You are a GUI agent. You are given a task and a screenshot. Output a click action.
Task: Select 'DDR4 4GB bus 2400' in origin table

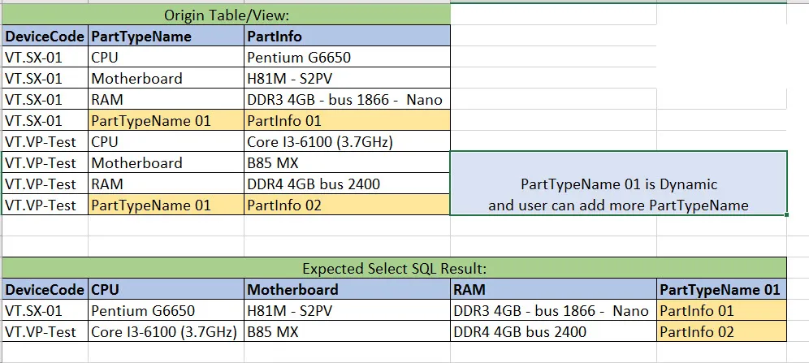point(347,184)
